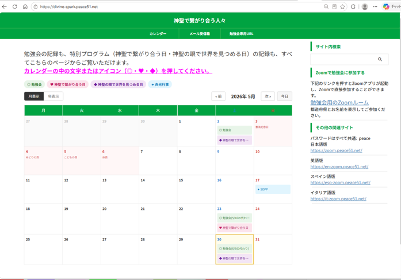Toggle the 神聖で繋がり合う日 legend chip
401x280 pixels.
coord(68,84)
